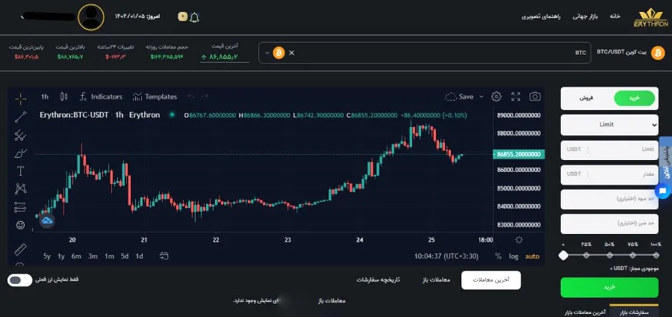Toggle auto scale on chart
Viewport: 672px width, 317px height.
(x=533, y=256)
